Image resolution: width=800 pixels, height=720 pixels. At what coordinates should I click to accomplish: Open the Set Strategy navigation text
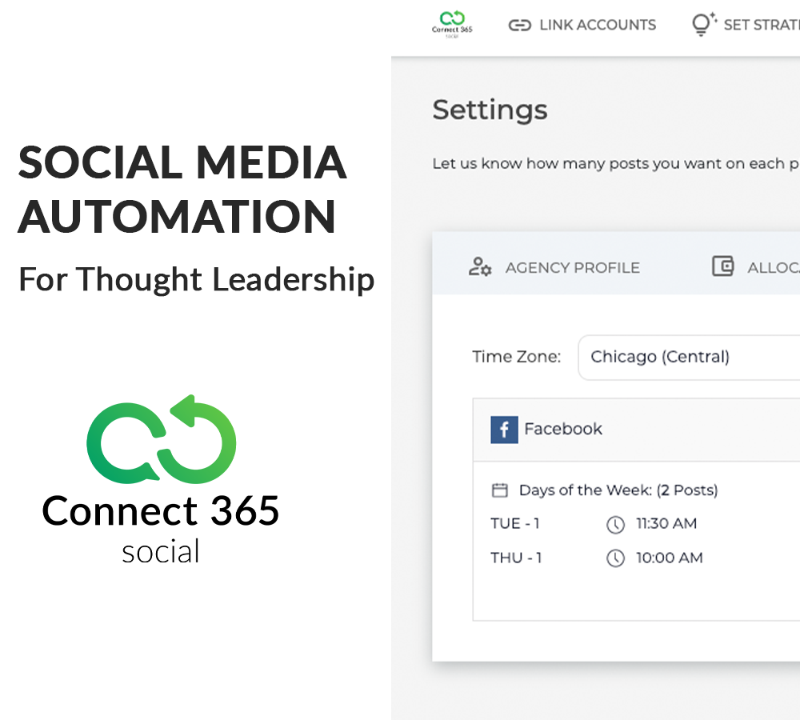point(761,26)
